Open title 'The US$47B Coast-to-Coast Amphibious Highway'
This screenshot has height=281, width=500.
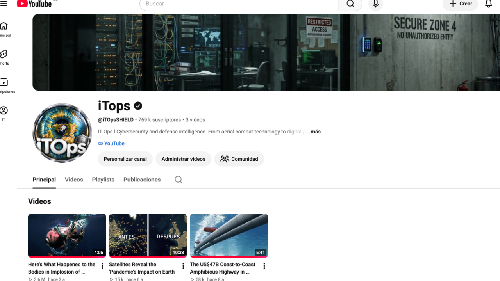223,268
